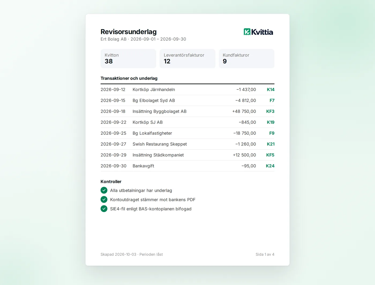Click the amount −95,00
This screenshot has height=285, width=375.
pyautogui.click(x=249, y=166)
